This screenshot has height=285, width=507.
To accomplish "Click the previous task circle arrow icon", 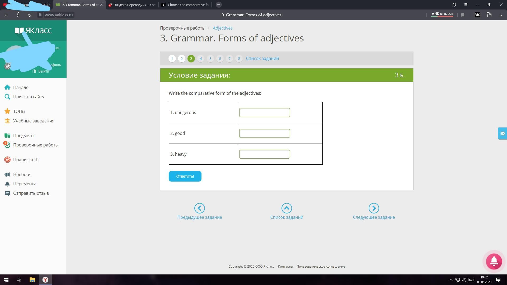I will click(200, 208).
